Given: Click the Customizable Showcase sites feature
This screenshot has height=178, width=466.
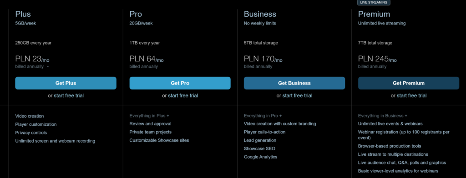Looking at the screenshot, I should [x=159, y=140].
